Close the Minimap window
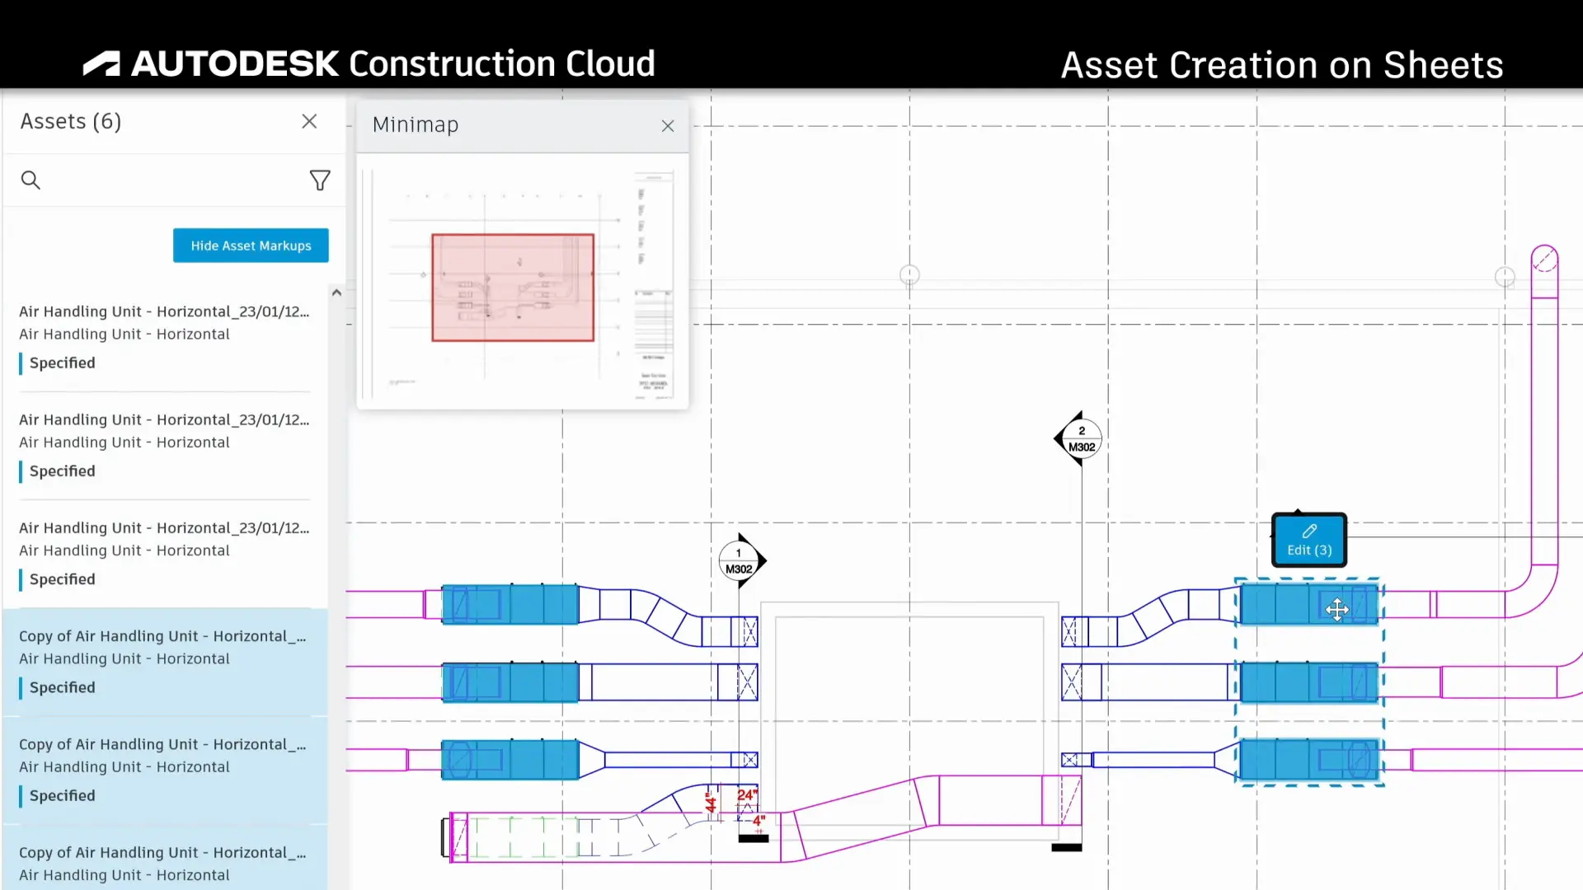1583x890 pixels. (x=668, y=126)
